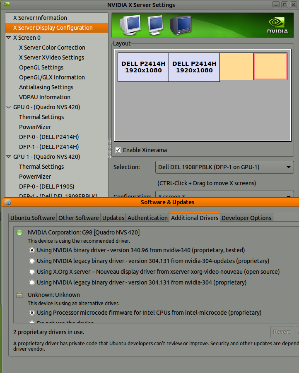
Task: Click the Revert button
Action: point(282,332)
